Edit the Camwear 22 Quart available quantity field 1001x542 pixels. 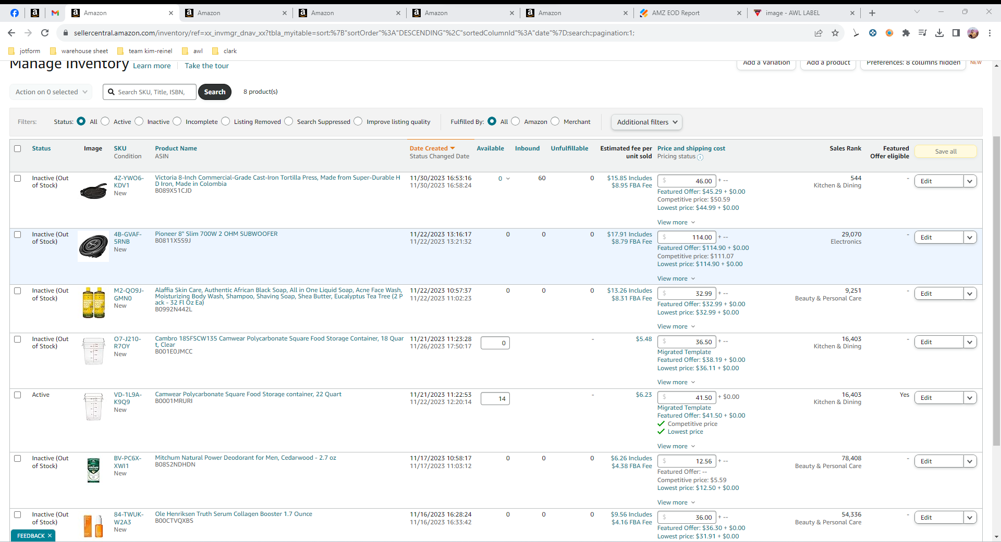[495, 399]
